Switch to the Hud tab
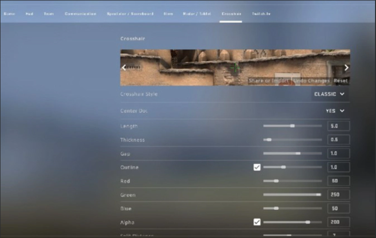The image size is (376, 238). [29, 14]
